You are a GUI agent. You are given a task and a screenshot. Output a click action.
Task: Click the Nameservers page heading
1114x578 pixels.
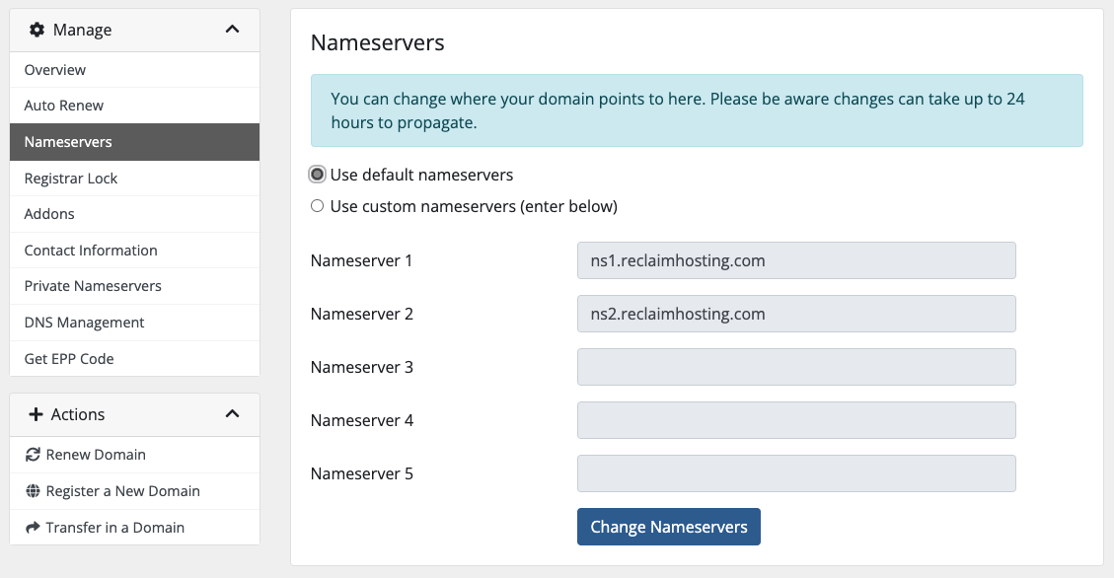(377, 42)
